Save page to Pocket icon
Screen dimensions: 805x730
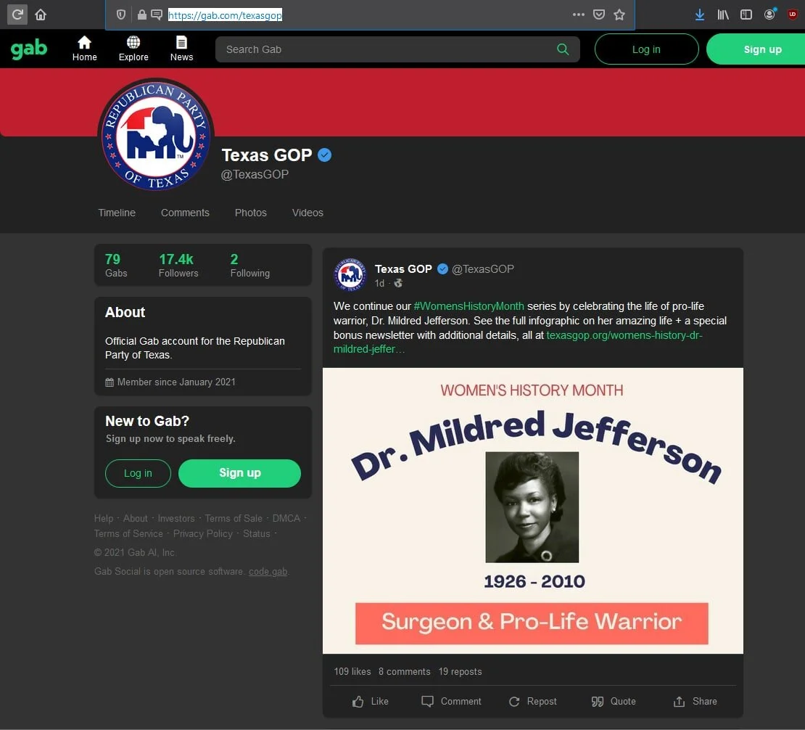coord(598,15)
